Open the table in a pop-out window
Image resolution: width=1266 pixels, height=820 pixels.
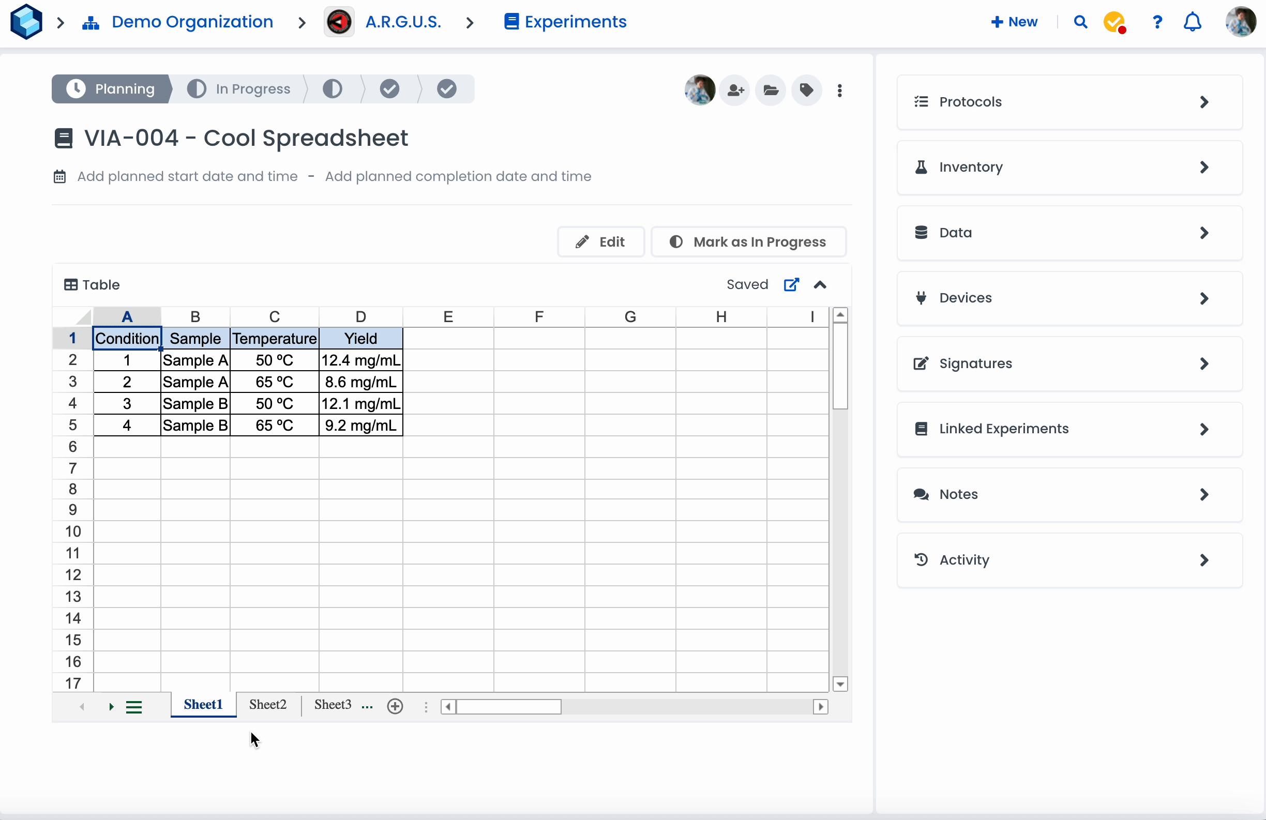point(791,285)
